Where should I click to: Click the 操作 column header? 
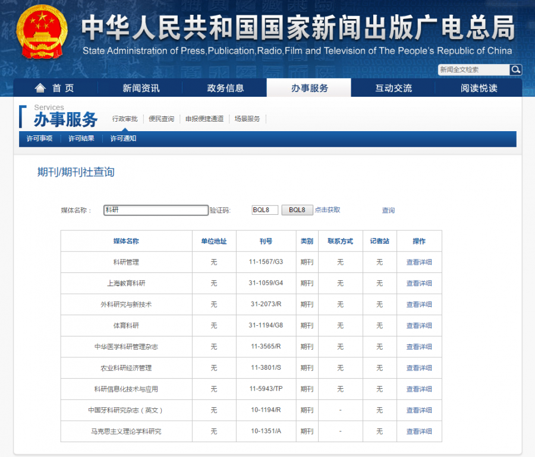click(x=419, y=241)
